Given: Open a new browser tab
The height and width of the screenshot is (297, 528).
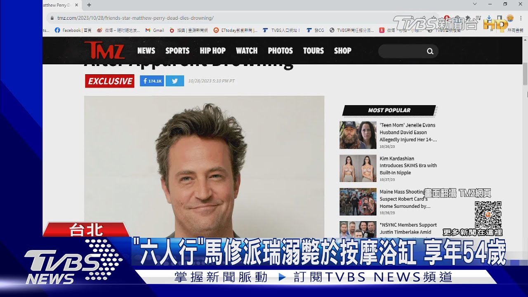Looking at the screenshot, I should point(89,5).
